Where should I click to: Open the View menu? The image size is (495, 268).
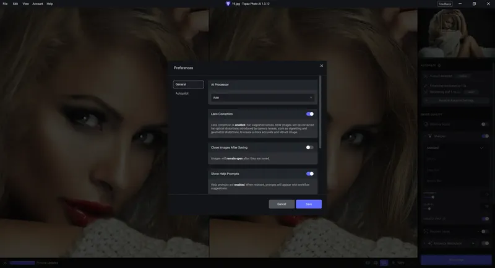[x=25, y=4]
